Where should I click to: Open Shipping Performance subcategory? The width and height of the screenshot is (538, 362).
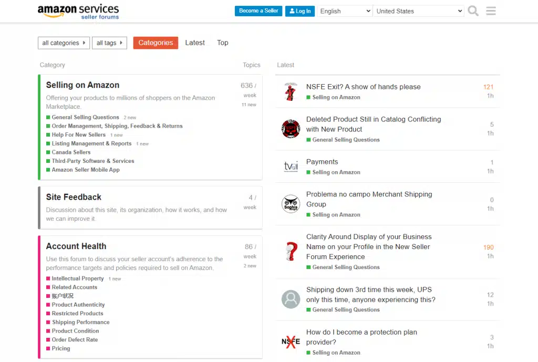pos(80,322)
